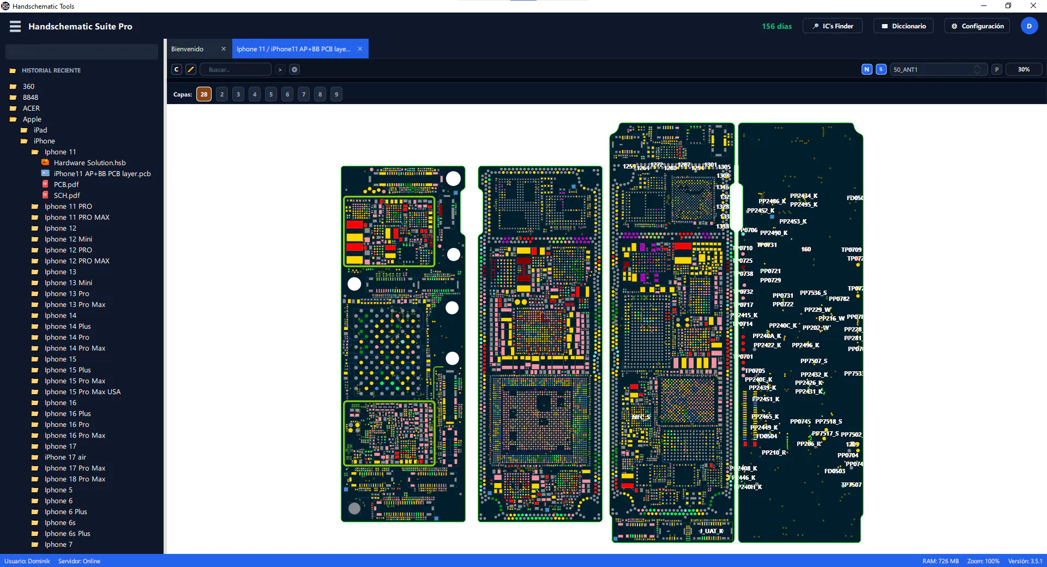Click the Iphone 17 air folder icon

click(x=35, y=457)
